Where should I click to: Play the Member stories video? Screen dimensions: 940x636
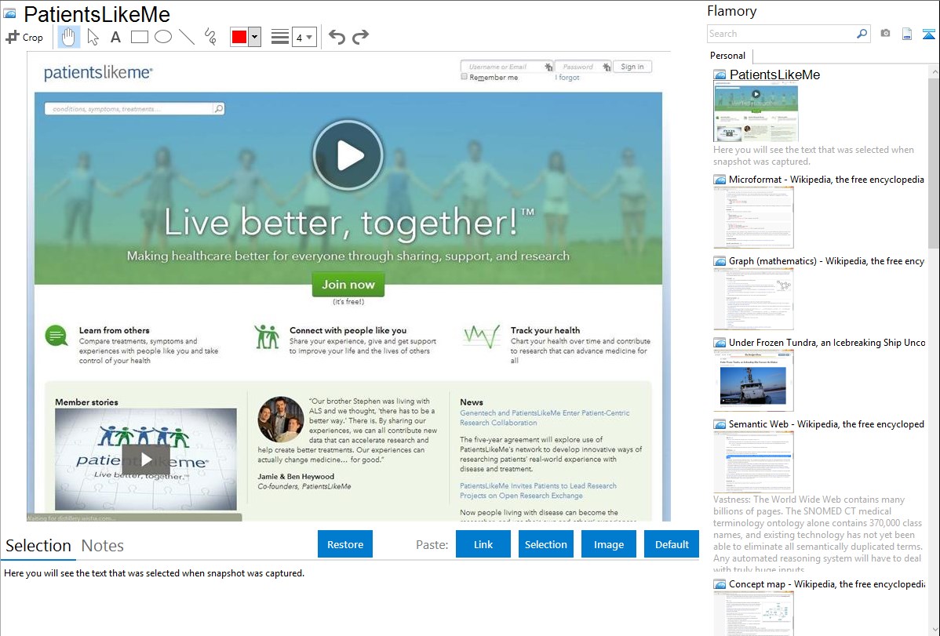click(146, 460)
